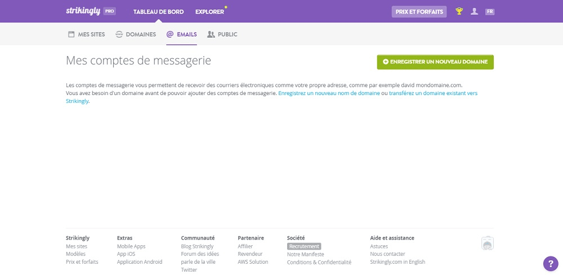563x275 pixels.
Task: Open Blog Strikingly footer link
Action: click(197, 246)
